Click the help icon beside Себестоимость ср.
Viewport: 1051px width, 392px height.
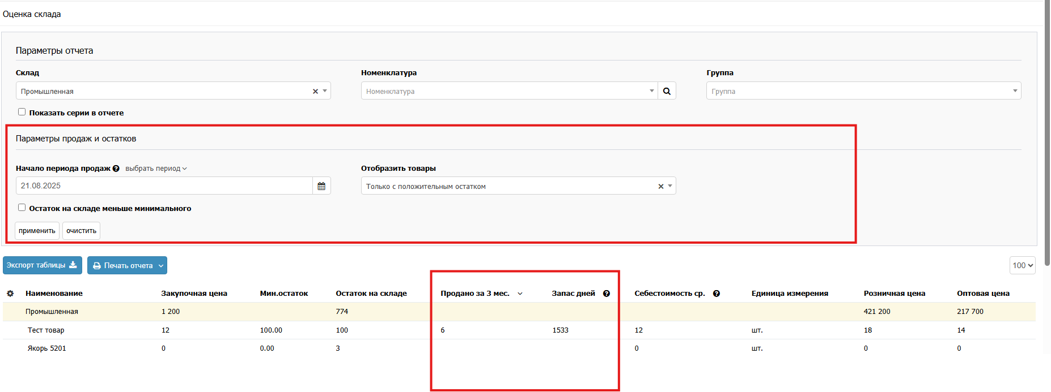tap(717, 294)
